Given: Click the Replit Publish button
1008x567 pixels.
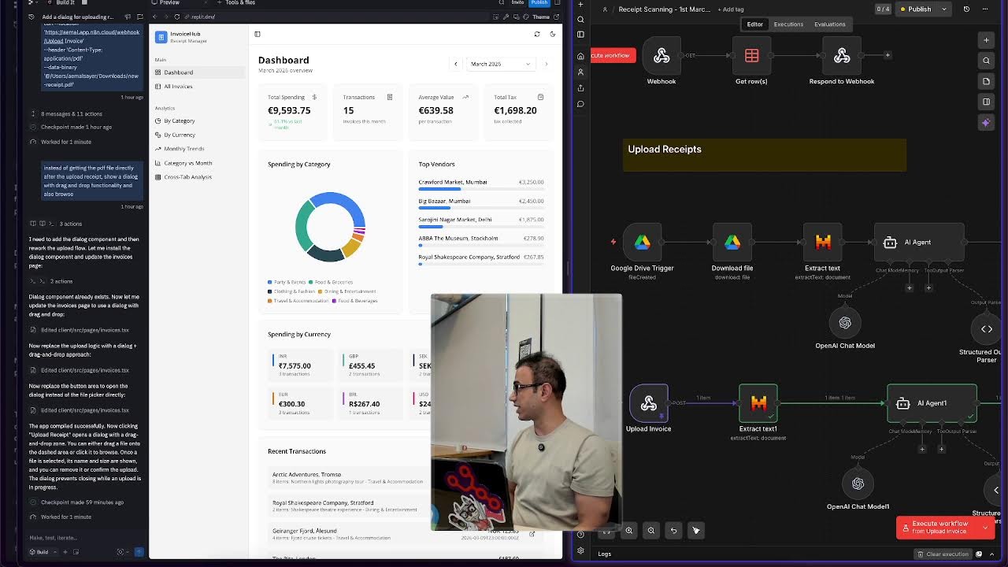Looking at the screenshot, I should (x=539, y=2).
